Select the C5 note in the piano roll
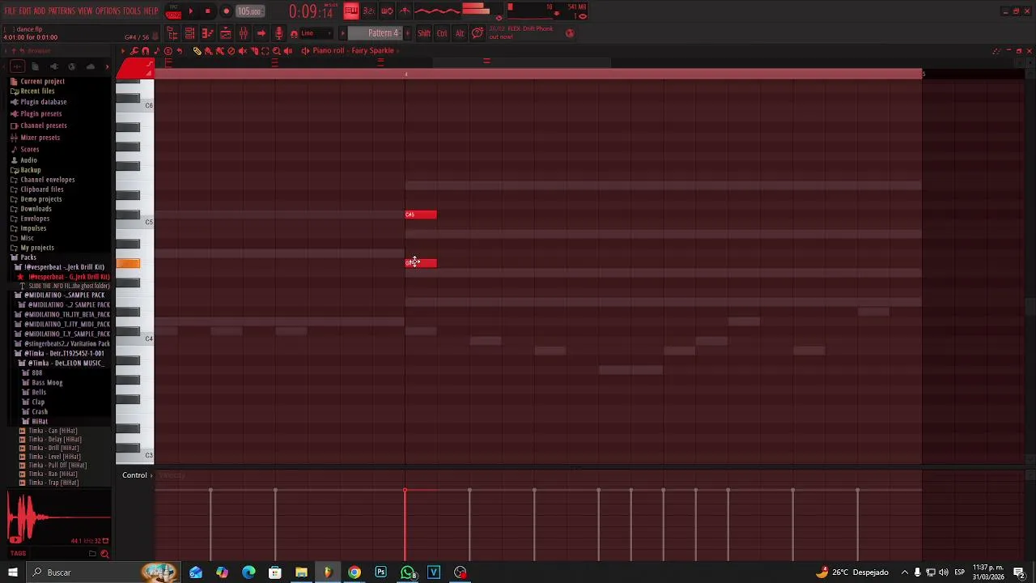The width and height of the screenshot is (1036, 583). 421,215
